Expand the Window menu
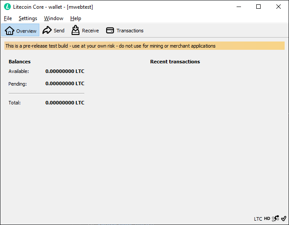Screen dimensions: 289x225 click(54, 18)
